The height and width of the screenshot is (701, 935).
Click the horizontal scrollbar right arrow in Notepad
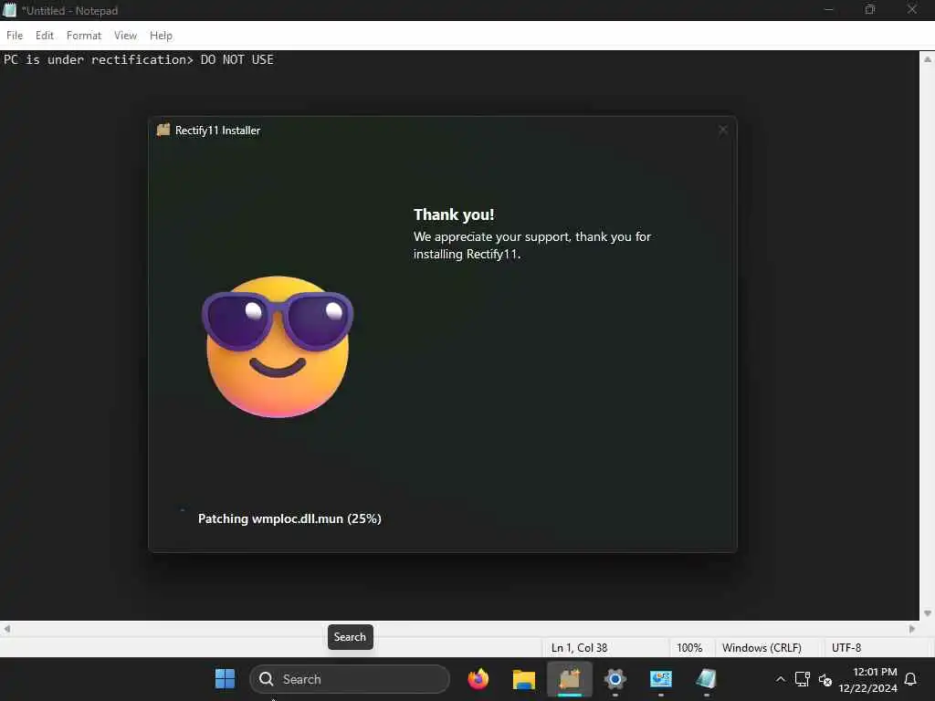click(x=912, y=629)
